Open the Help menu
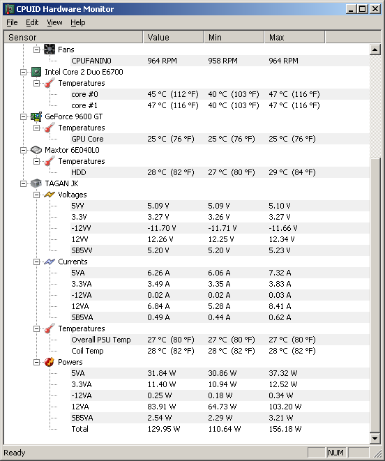The image size is (385, 461). click(78, 22)
